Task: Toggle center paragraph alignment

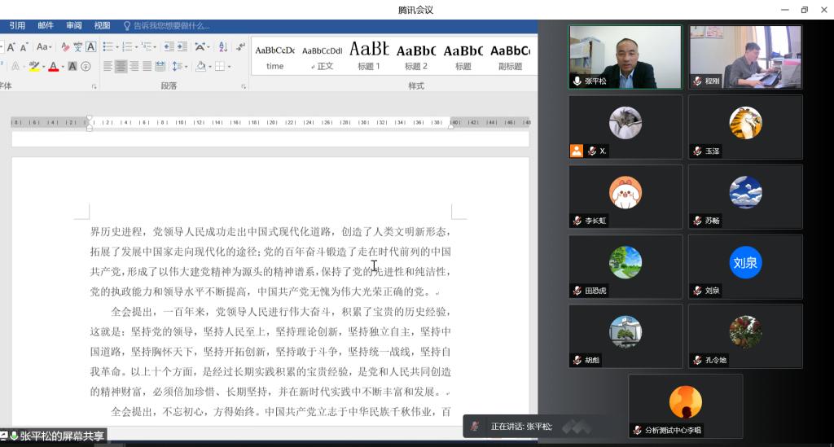Action: [x=121, y=67]
